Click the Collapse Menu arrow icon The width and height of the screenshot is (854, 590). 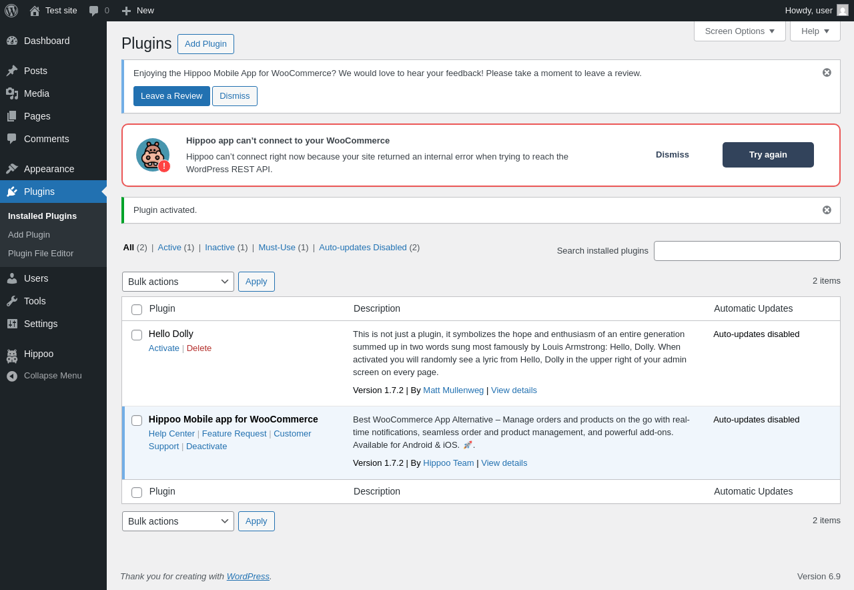12,376
